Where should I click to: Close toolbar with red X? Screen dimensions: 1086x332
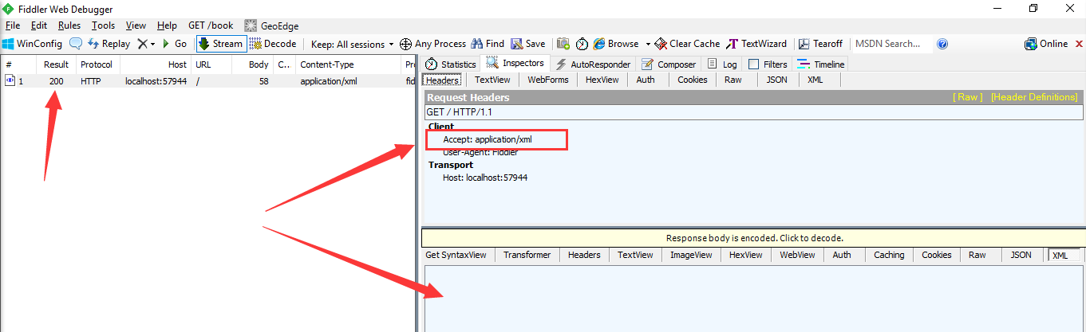(x=1078, y=44)
